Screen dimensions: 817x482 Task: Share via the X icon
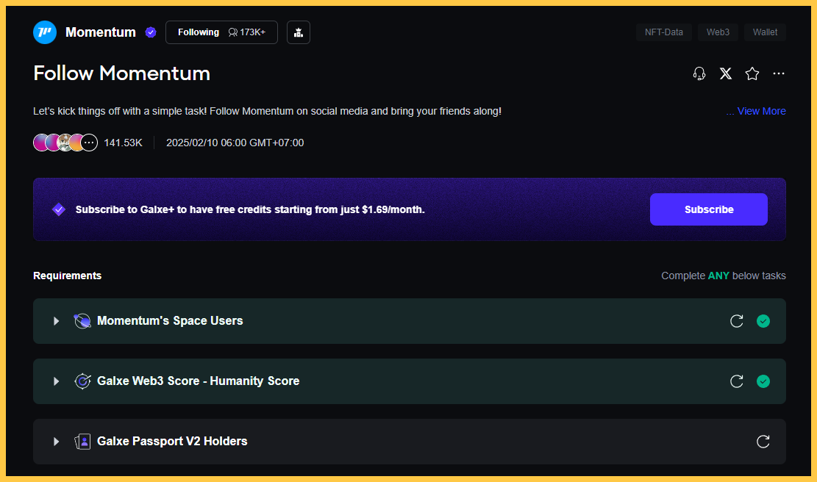726,73
